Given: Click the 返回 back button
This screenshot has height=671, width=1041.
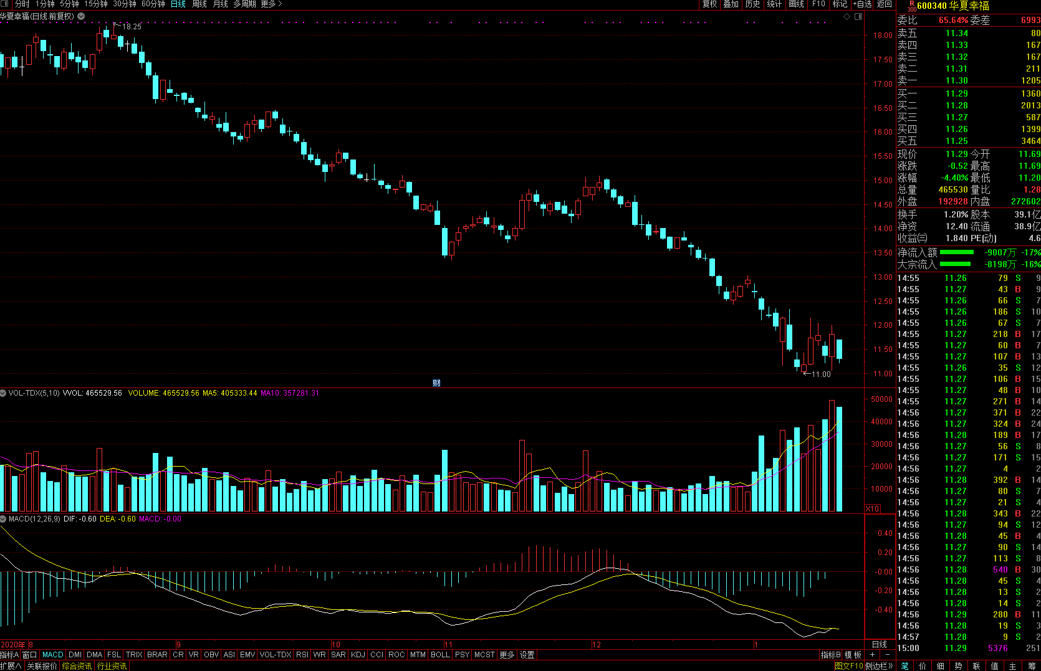Looking at the screenshot, I should click(885, 4).
